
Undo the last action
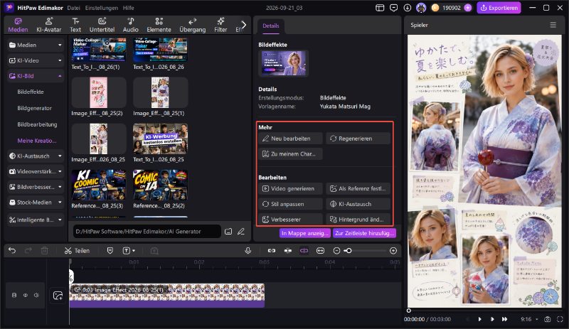12,251
